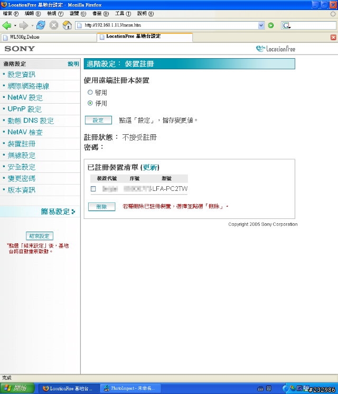This screenshot has width=338, height=394.
Task: Reload the page with the refresh icon
Action: 41,25
